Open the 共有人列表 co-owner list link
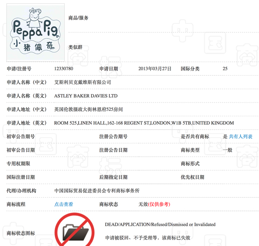The height and width of the screenshot is (246, 259). [240, 137]
